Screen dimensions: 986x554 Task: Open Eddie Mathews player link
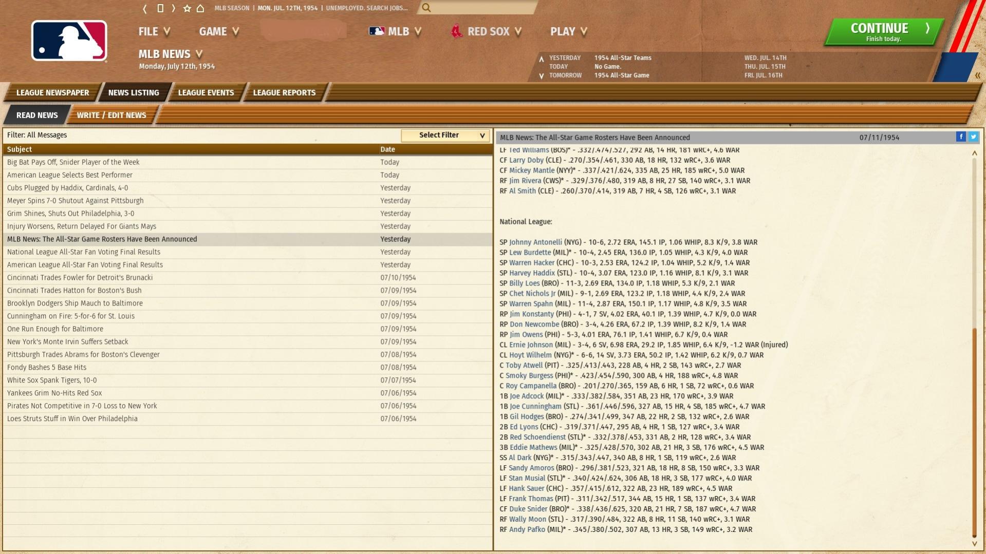(x=533, y=447)
